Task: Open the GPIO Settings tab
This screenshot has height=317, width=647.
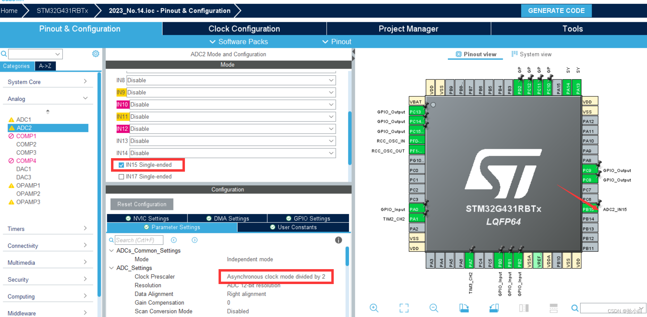Action: click(308, 218)
